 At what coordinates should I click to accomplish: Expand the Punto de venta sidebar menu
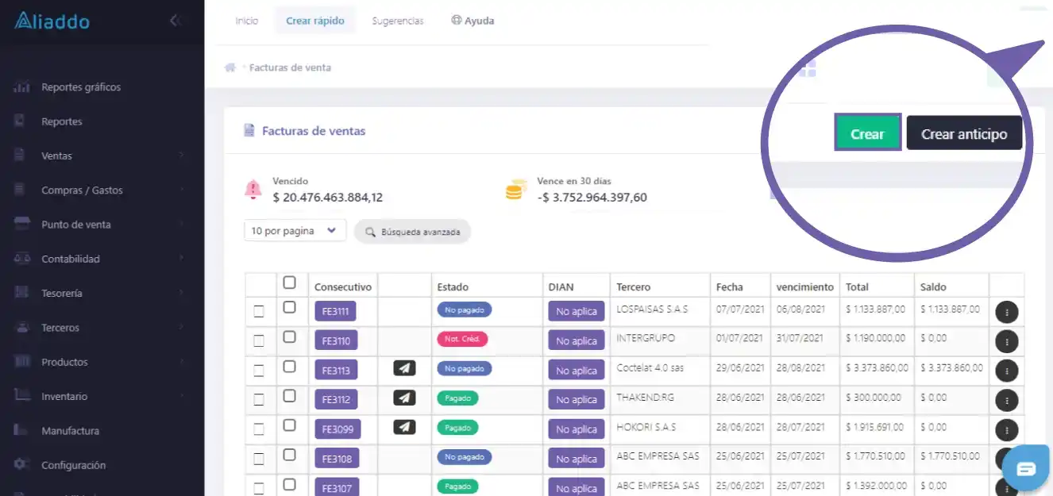coord(182,225)
